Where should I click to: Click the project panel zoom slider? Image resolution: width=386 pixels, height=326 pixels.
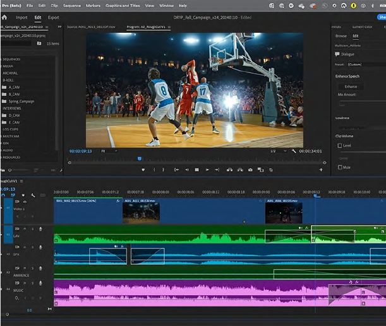[19, 170]
